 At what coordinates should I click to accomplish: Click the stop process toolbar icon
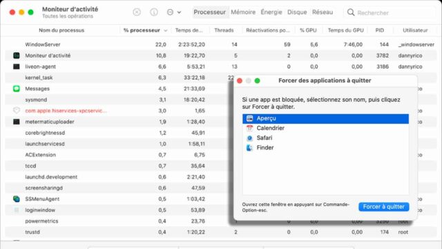pyautogui.click(x=137, y=12)
